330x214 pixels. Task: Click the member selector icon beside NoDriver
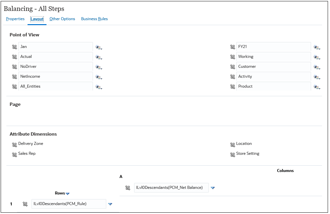coord(99,67)
